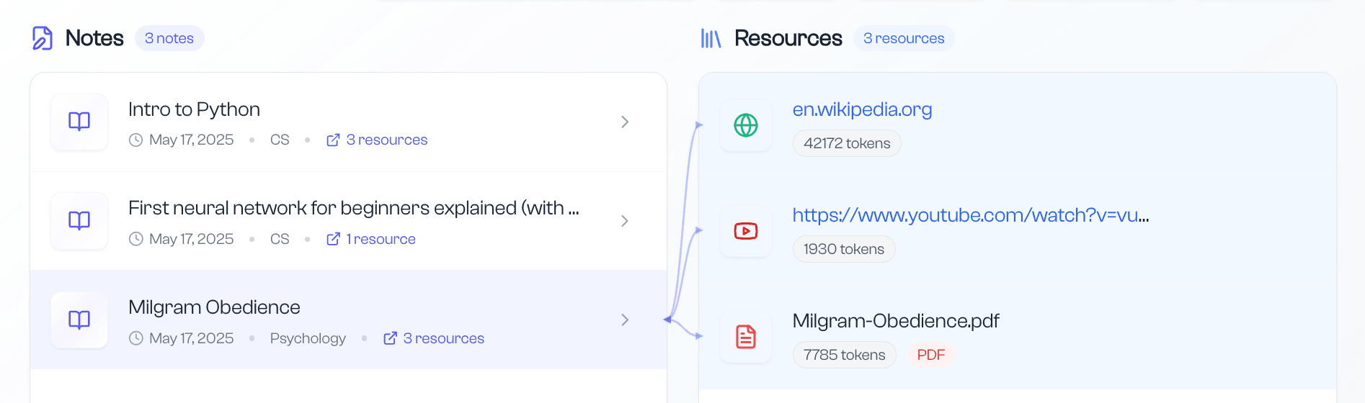Click the clock icon in Milgram Obedience row

pos(135,338)
